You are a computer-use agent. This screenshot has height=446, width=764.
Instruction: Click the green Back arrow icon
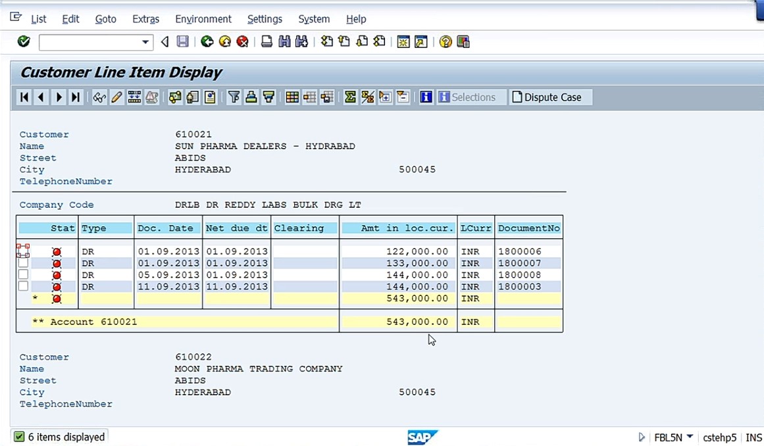[207, 41]
